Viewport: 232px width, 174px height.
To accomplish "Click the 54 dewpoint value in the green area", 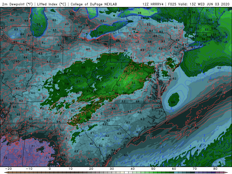I will pyautogui.click(x=116, y=78).
